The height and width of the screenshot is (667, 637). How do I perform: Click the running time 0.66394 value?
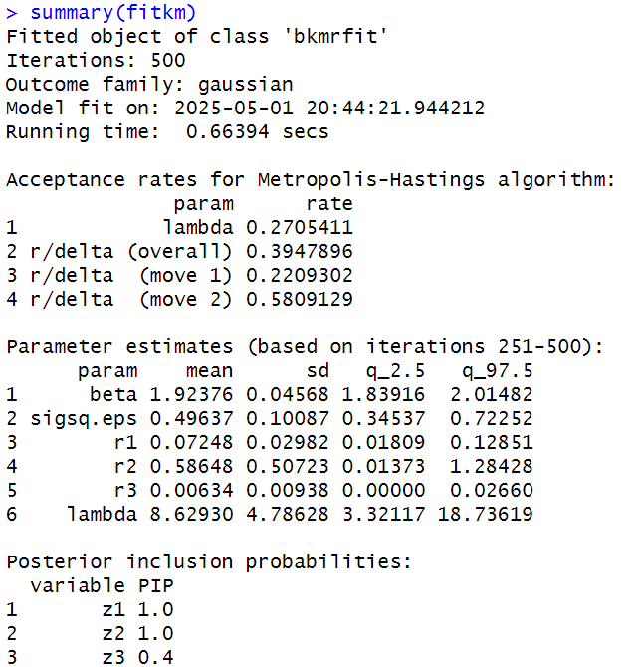tap(228, 131)
